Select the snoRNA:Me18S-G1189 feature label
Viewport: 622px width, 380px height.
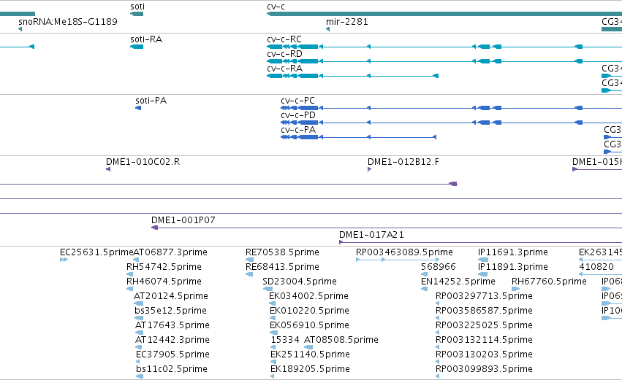pos(68,21)
